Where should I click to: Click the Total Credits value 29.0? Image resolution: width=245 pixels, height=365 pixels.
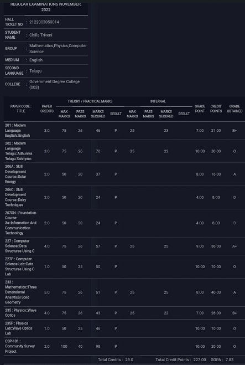(129, 359)
